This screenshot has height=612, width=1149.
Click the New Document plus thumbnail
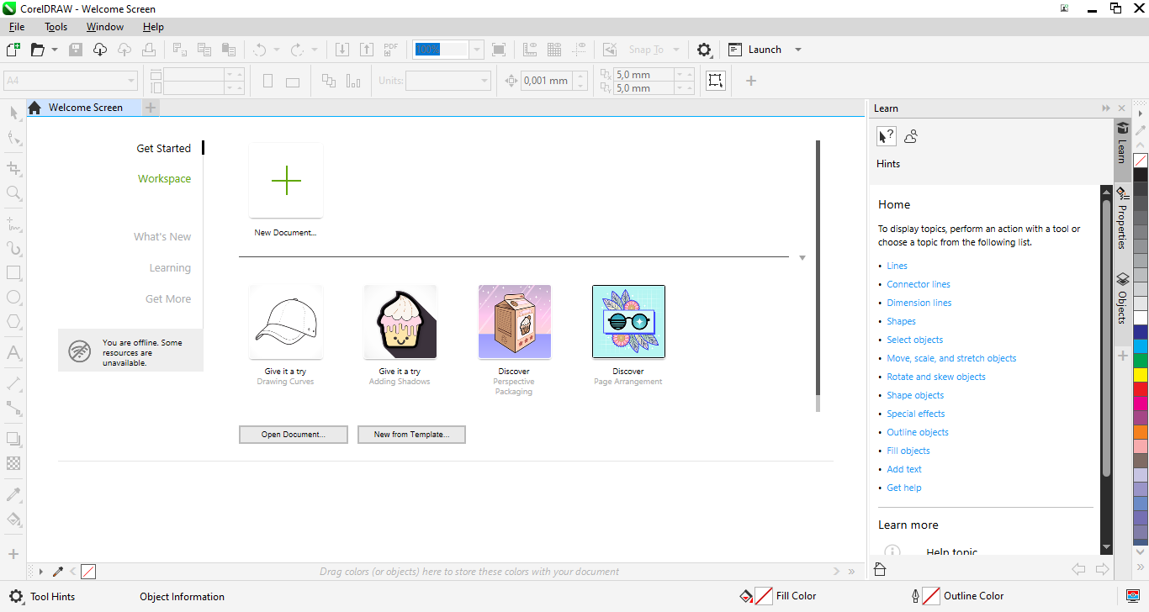point(286,181)
